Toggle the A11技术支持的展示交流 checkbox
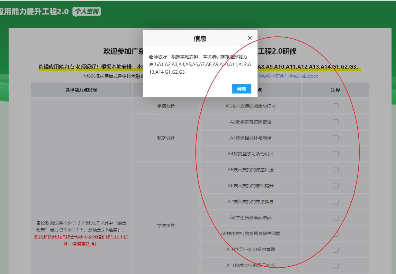 tap(336, 266)
